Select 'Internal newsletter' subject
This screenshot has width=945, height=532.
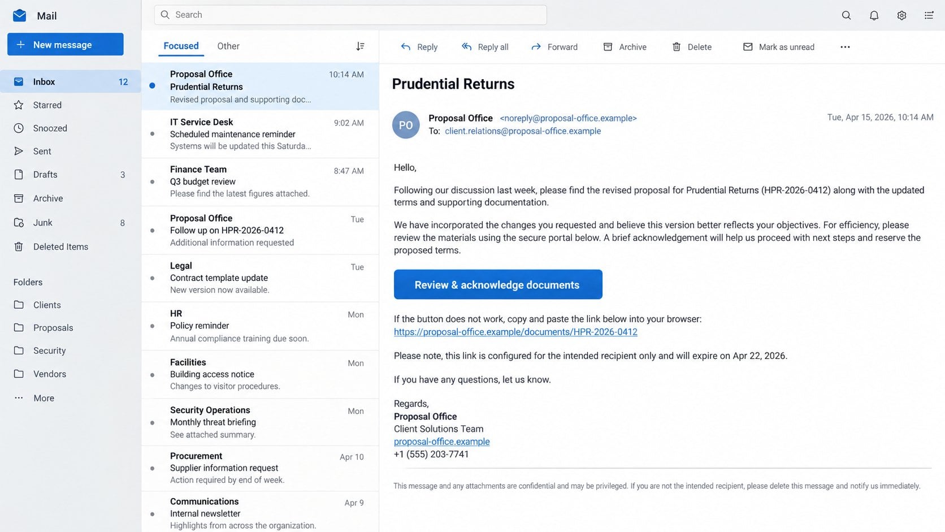[205, 514]
